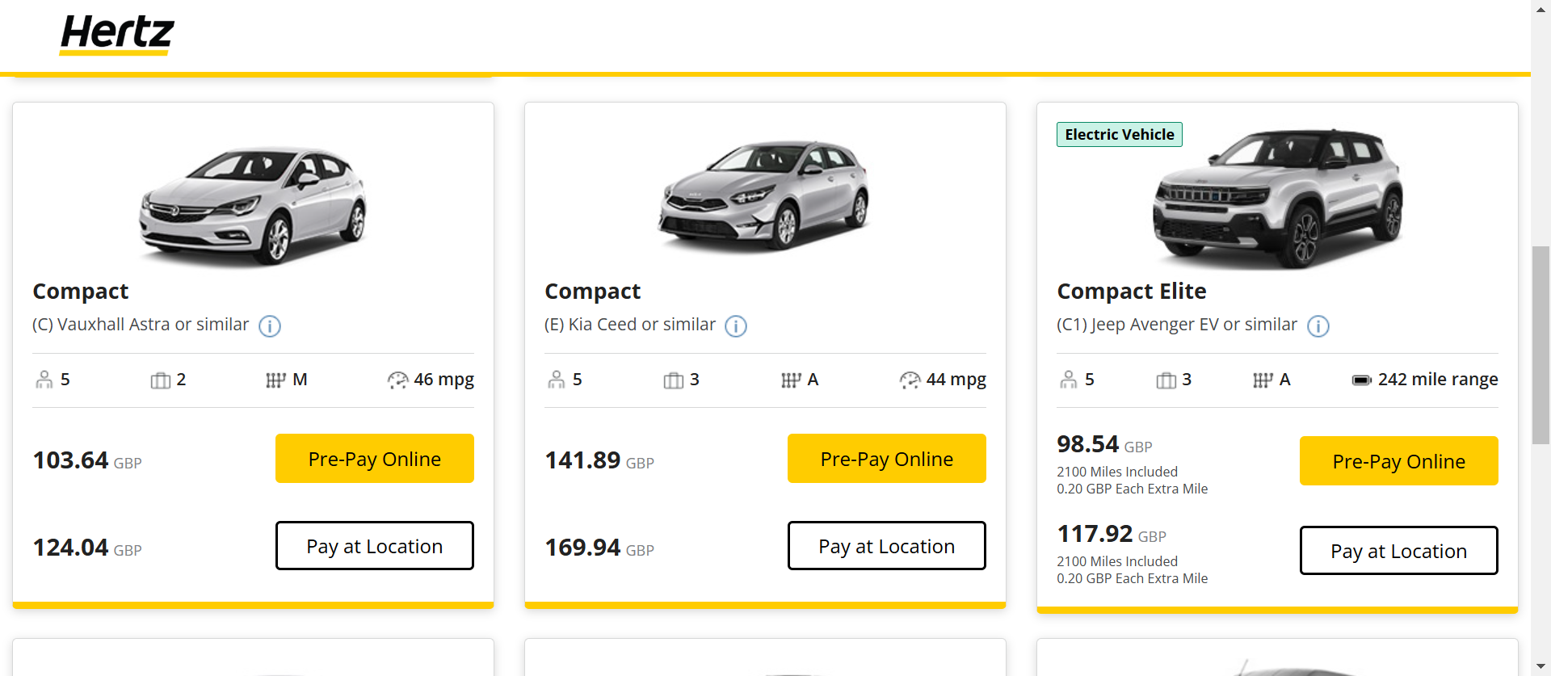Click fuel economy gauge icon showing 46 mpg
Screen dimensions: 1551x676
(397, 380)
